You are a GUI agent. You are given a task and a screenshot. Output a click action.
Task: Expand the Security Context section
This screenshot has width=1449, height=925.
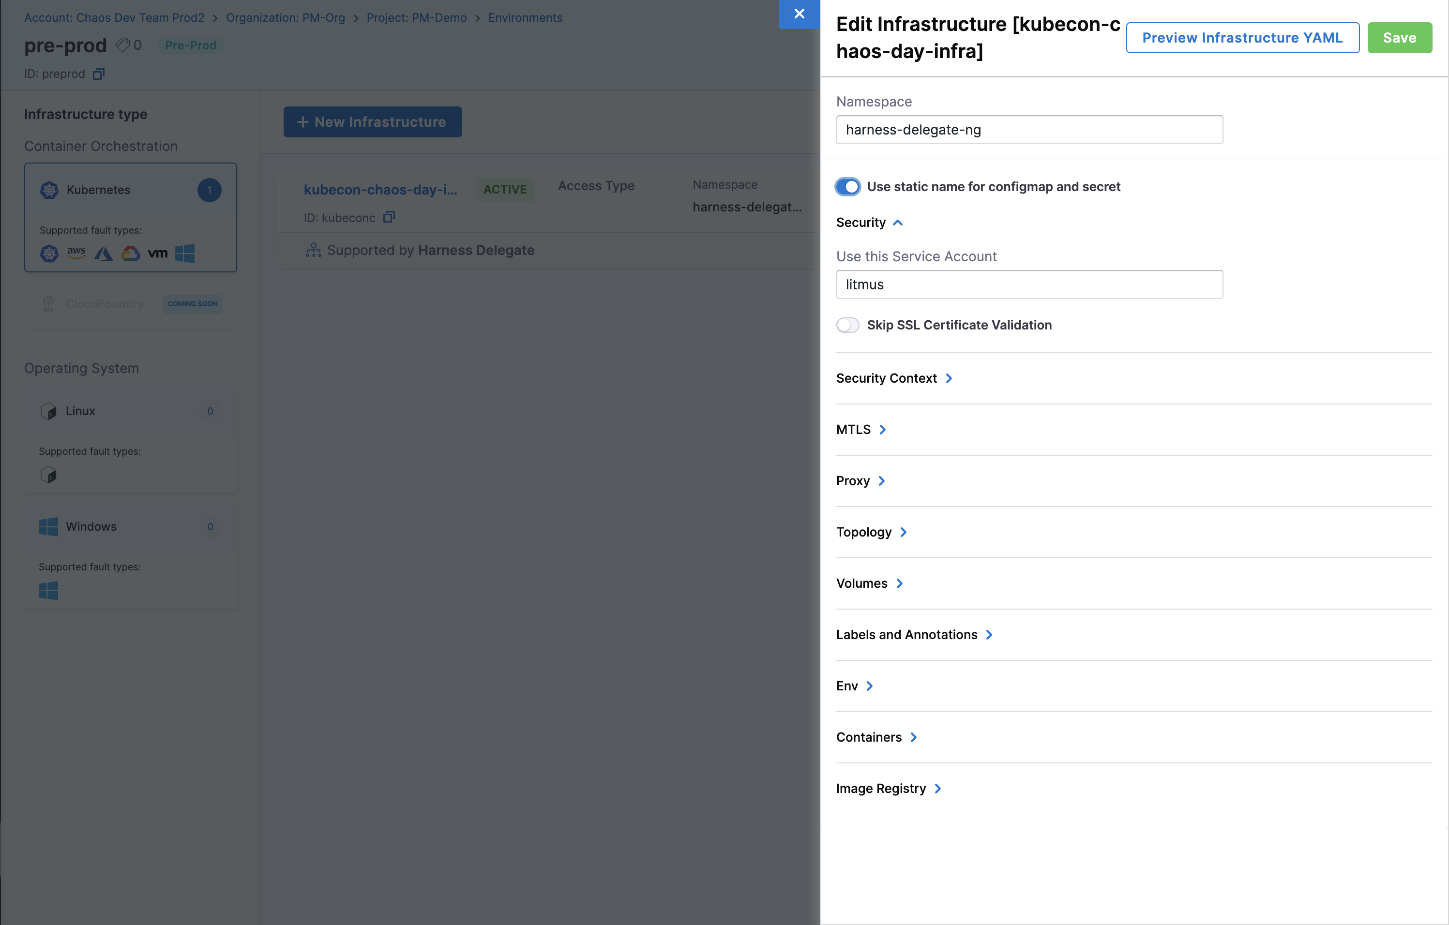click(x=893, y=378)
